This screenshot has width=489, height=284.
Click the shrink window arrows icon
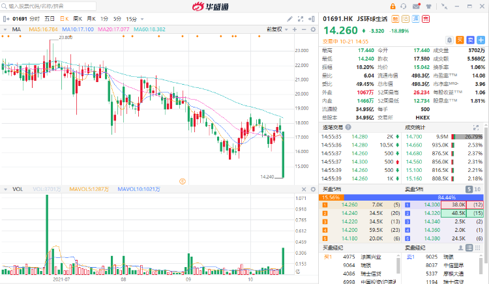445,7
